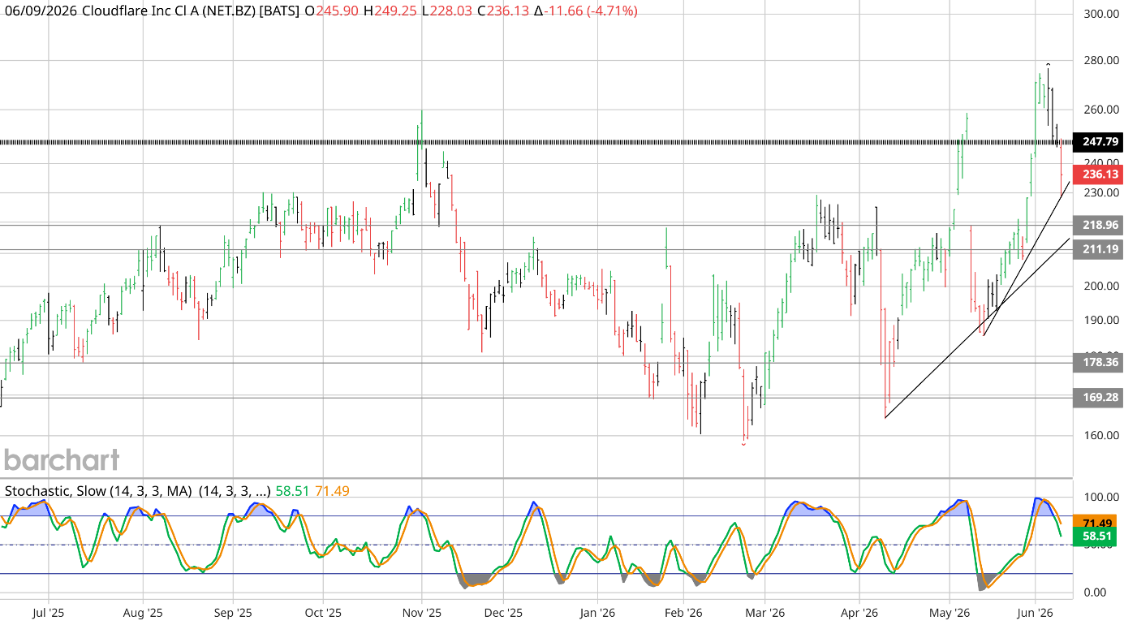Click the gray 169.28 price level tag

1098,398
